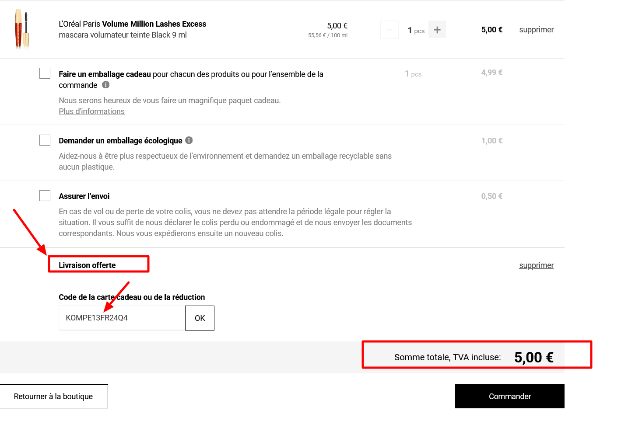Enable the 'Assurer l'envoi' option
The image size is (628, 428).
point(45,195)
